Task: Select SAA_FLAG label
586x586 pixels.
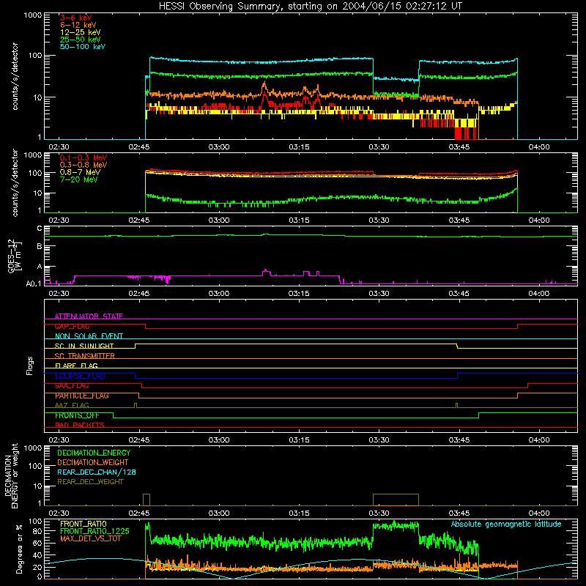Action: click(72, 386)
